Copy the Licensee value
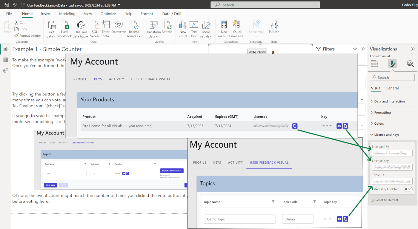 pyautogui.click(x=295, y=126)
